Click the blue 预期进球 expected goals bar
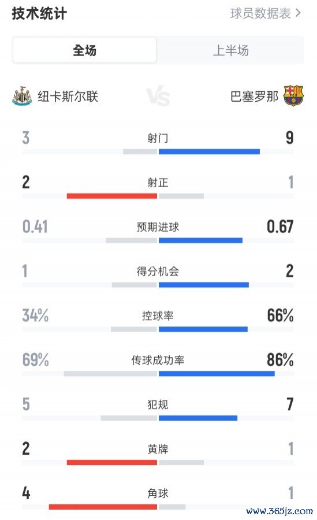Screen dimensions: 317x520 [x=200, y=240]
